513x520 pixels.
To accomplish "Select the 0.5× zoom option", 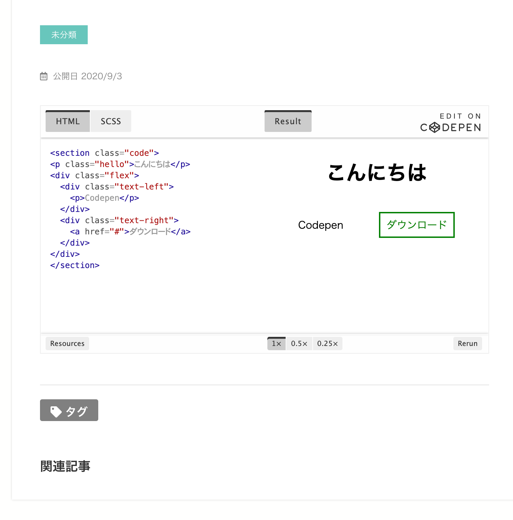I will click(299, 344).
